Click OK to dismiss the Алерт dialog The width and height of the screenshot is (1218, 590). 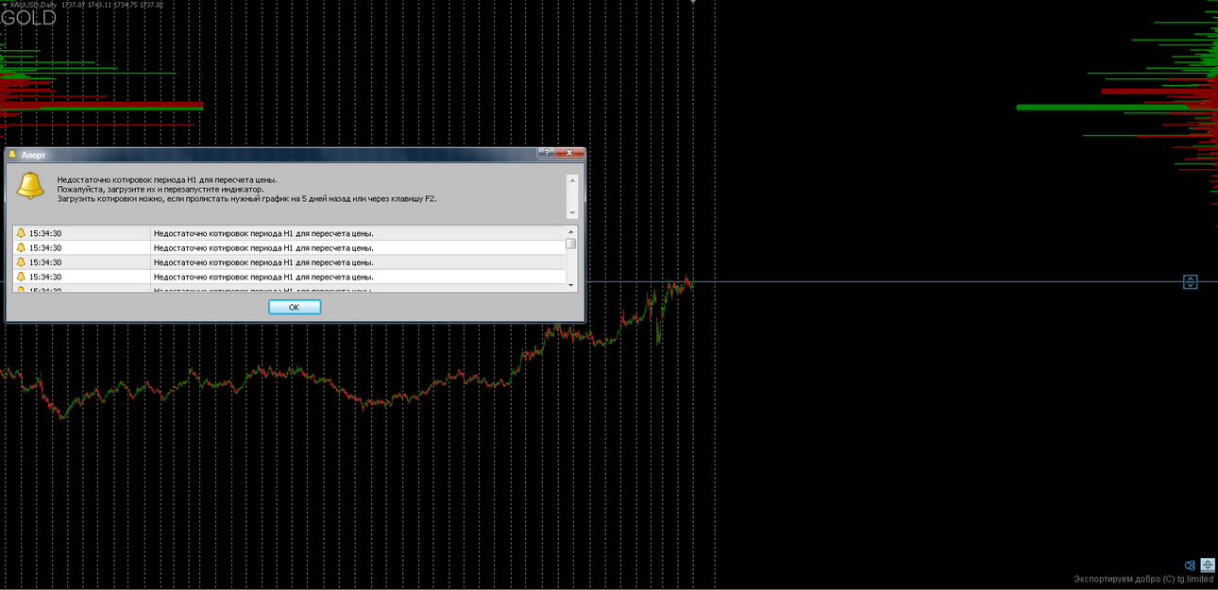point(295,307)
